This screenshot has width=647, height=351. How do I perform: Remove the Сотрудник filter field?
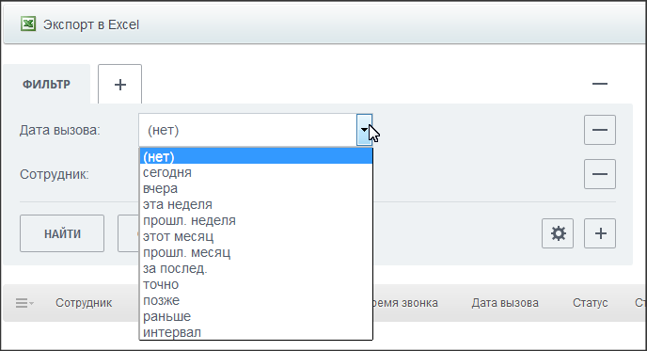[x=600, y=174]
